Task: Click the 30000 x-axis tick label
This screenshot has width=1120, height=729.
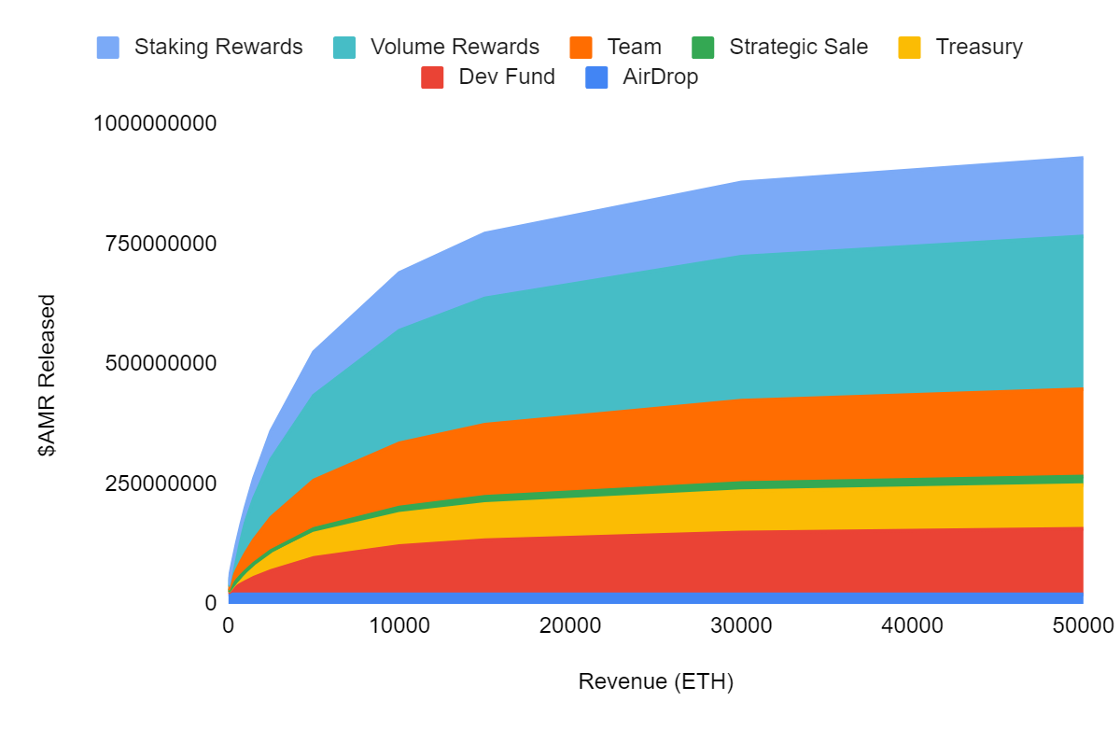Action: tap(740, 626)
